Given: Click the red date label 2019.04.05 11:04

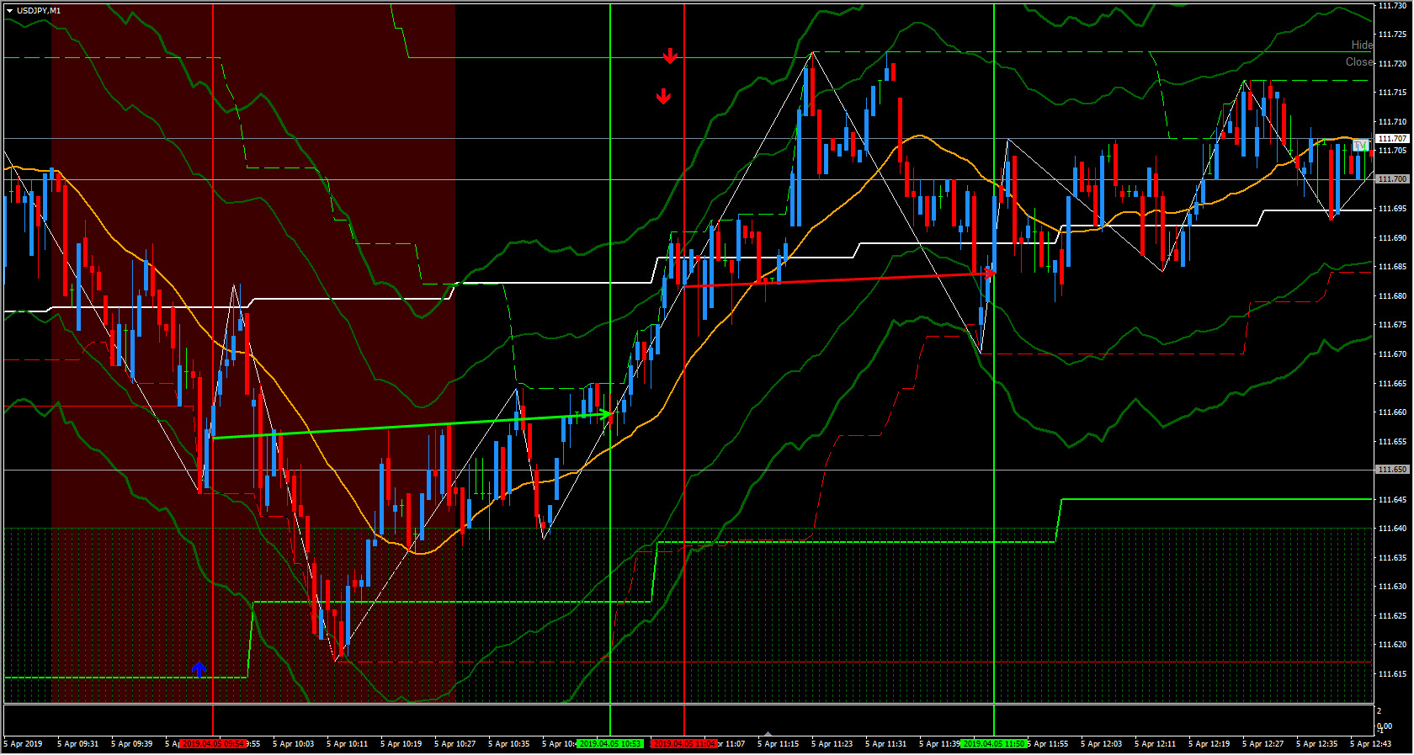Looking at the screenshot, I should pos(684,744).
